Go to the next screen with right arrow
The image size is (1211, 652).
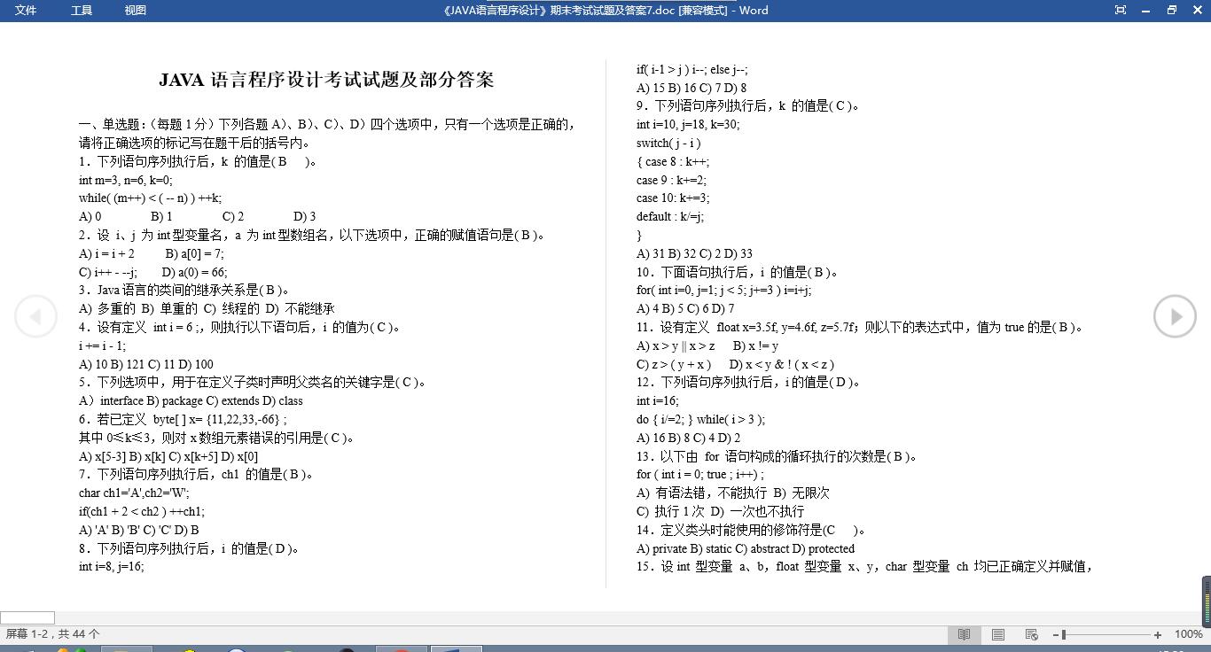click(x=1175, y=316)
